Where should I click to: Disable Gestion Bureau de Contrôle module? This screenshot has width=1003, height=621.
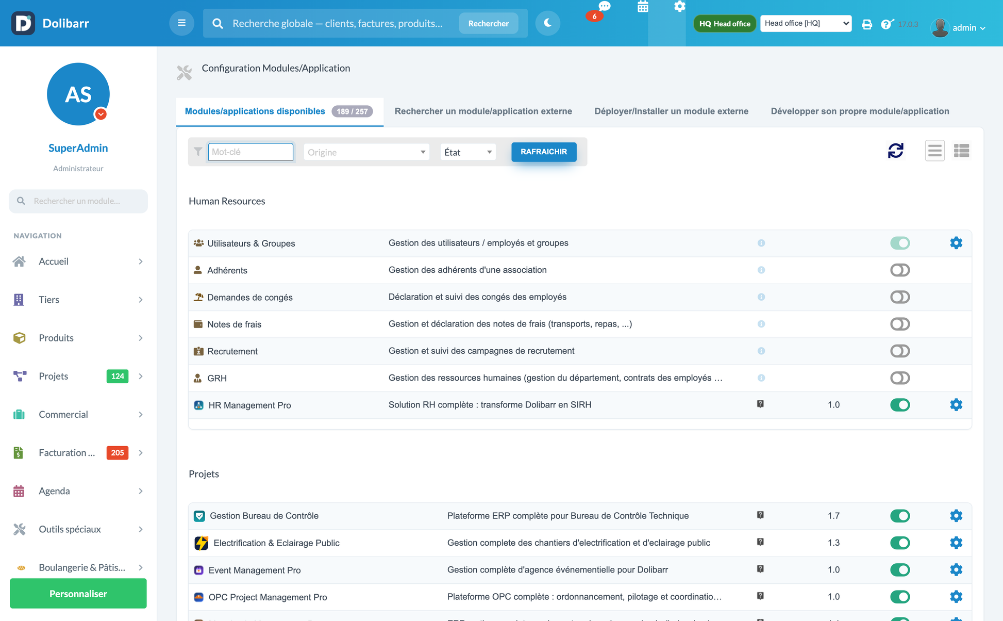coord(900,516)
